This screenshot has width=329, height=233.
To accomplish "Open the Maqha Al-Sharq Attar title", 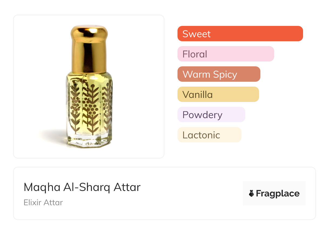I will [x=82, y=187].
